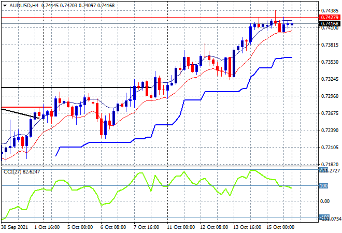Click the 0.73530 price axis label
This screenshot has height=233, width=342.
[x=330, y=62]
